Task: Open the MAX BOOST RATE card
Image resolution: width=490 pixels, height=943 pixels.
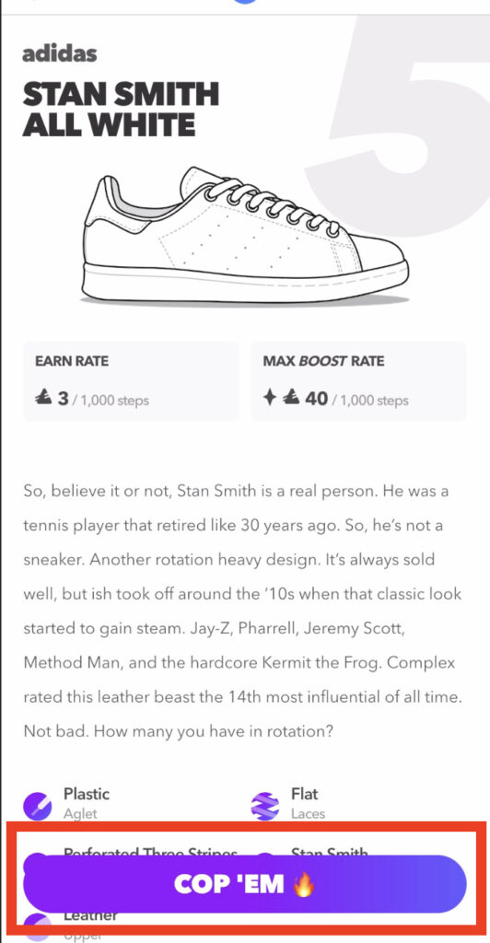Action: [359, 381]
